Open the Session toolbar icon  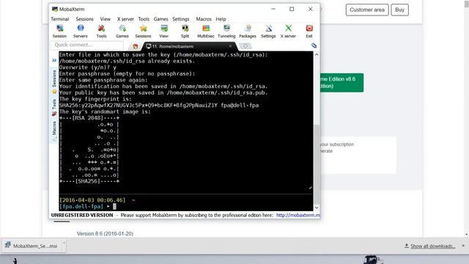pyautogui.click(x=59, y=31)
